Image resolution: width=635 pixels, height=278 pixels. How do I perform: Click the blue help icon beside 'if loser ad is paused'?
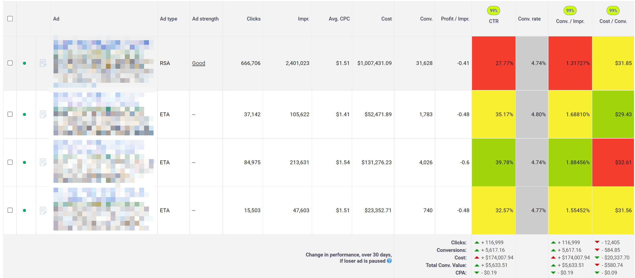(x=389, y=261)
